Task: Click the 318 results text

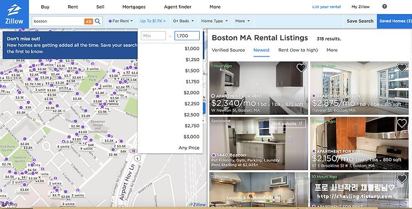Action: [328, 39]
